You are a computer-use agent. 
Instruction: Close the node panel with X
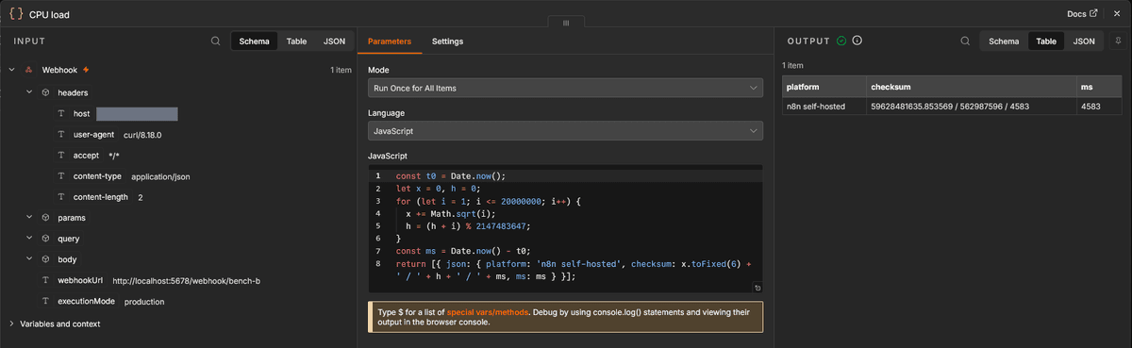click(1117, 14)
